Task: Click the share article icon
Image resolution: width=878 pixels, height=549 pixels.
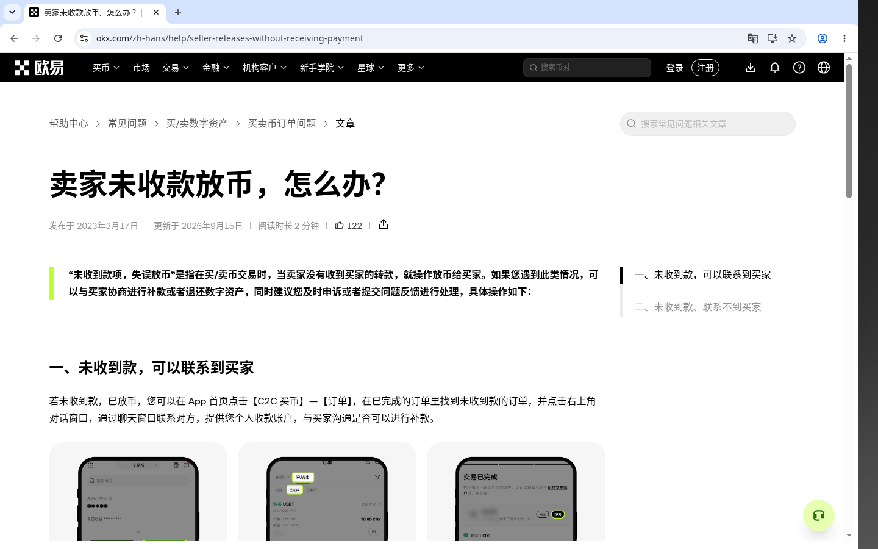Action: [384, 224]
